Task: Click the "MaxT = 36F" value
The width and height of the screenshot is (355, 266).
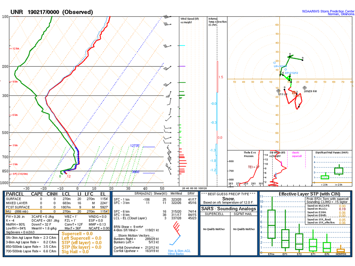Action: (73, 228)
